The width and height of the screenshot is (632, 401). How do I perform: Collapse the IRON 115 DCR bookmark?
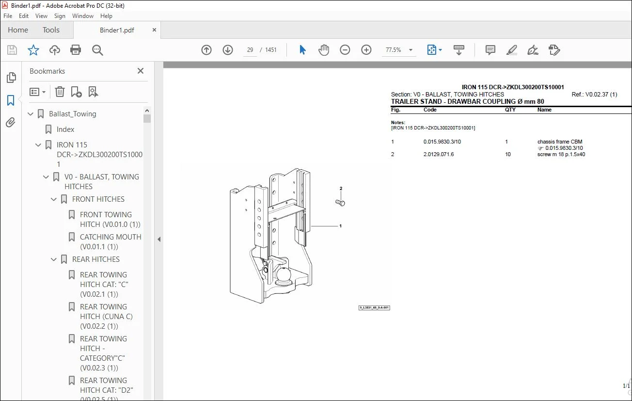coord(39,145)
